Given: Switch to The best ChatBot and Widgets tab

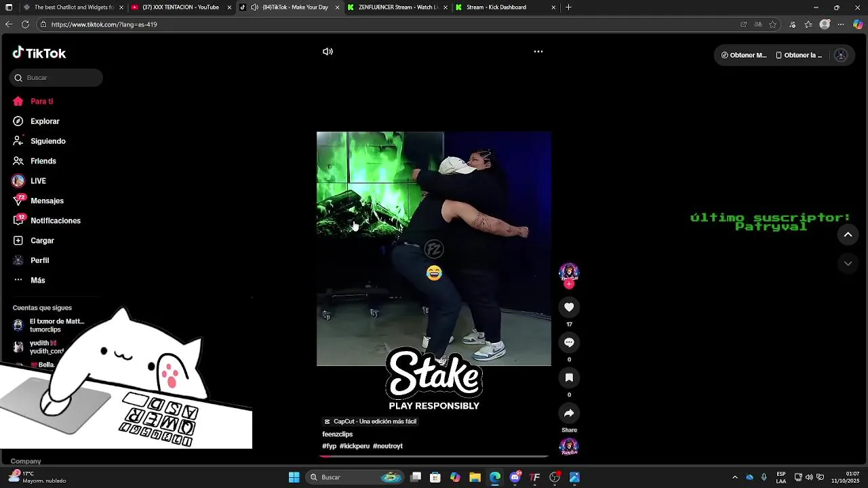Looking at the screenshot, I should click(73, 7).
